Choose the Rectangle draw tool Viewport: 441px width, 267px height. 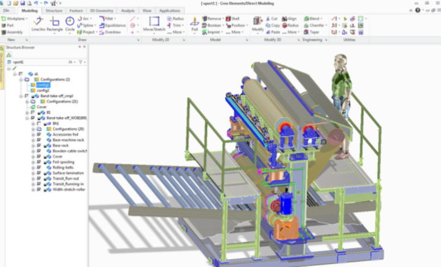(55, 24)
